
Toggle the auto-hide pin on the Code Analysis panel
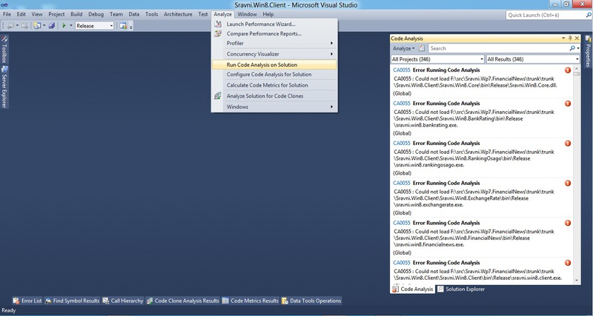coord(570,38)
